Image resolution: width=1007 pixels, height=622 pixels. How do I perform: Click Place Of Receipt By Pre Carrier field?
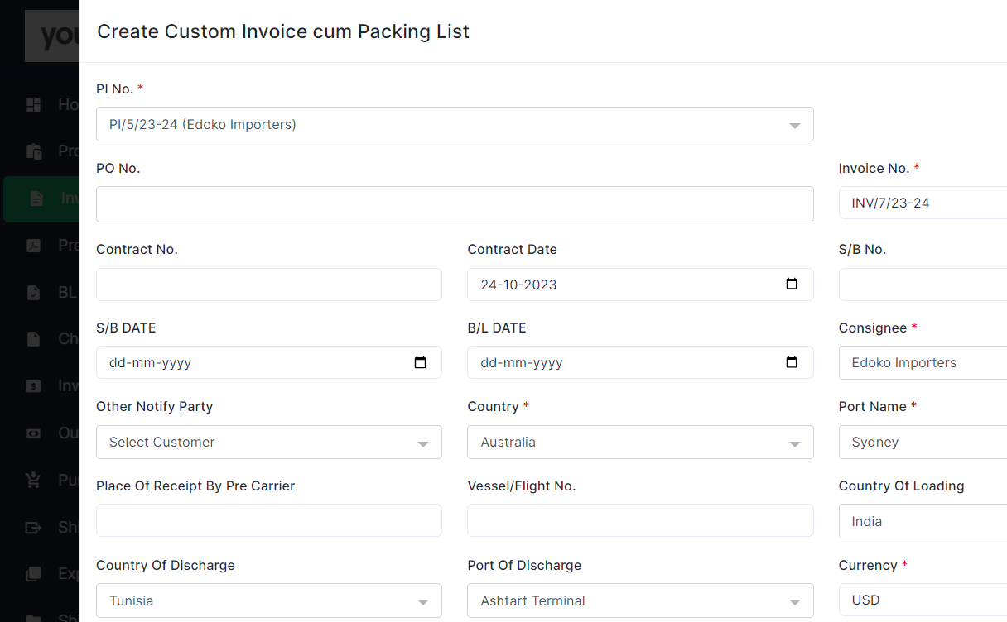point(269,520)
